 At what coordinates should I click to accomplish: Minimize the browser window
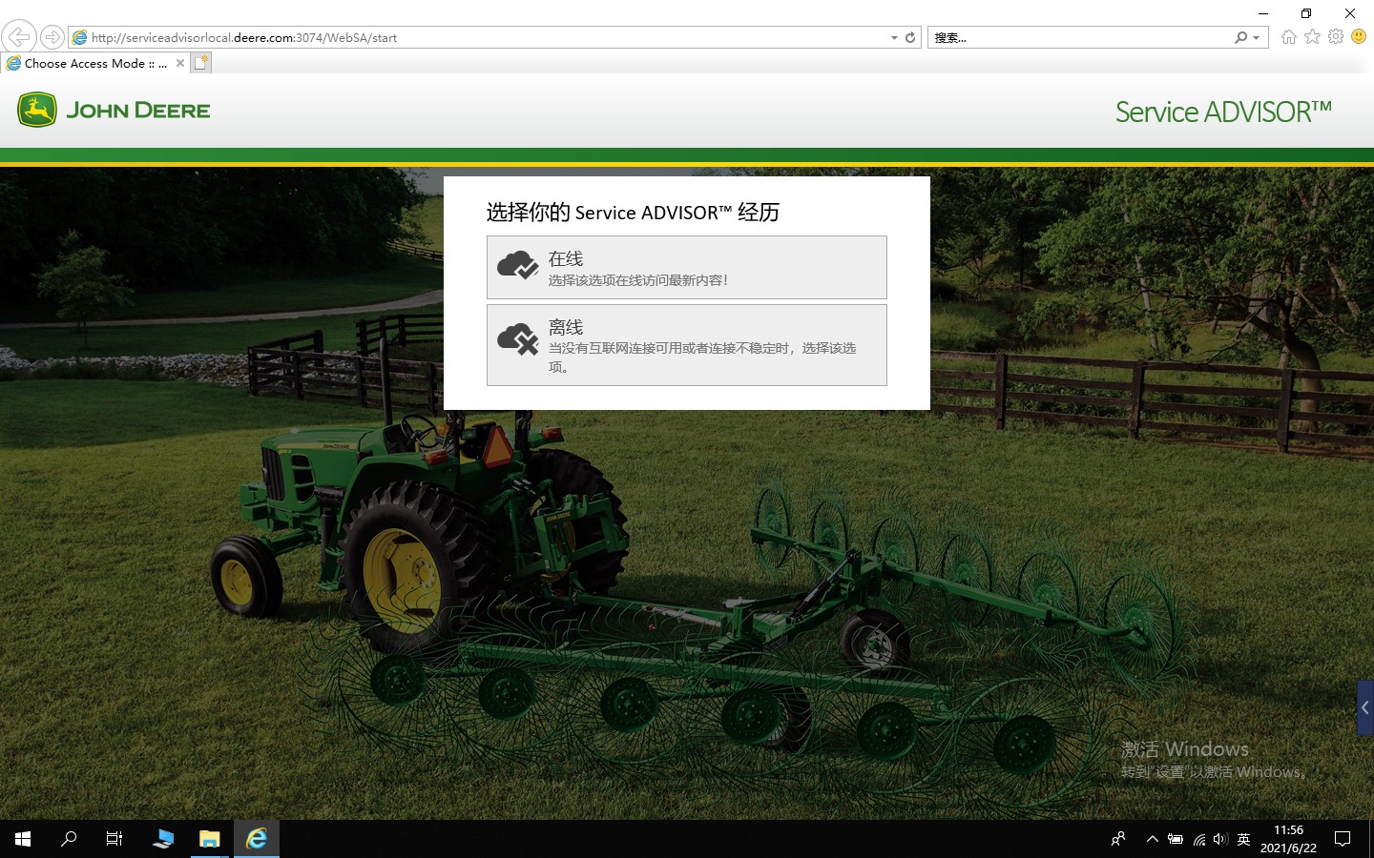1263,13
